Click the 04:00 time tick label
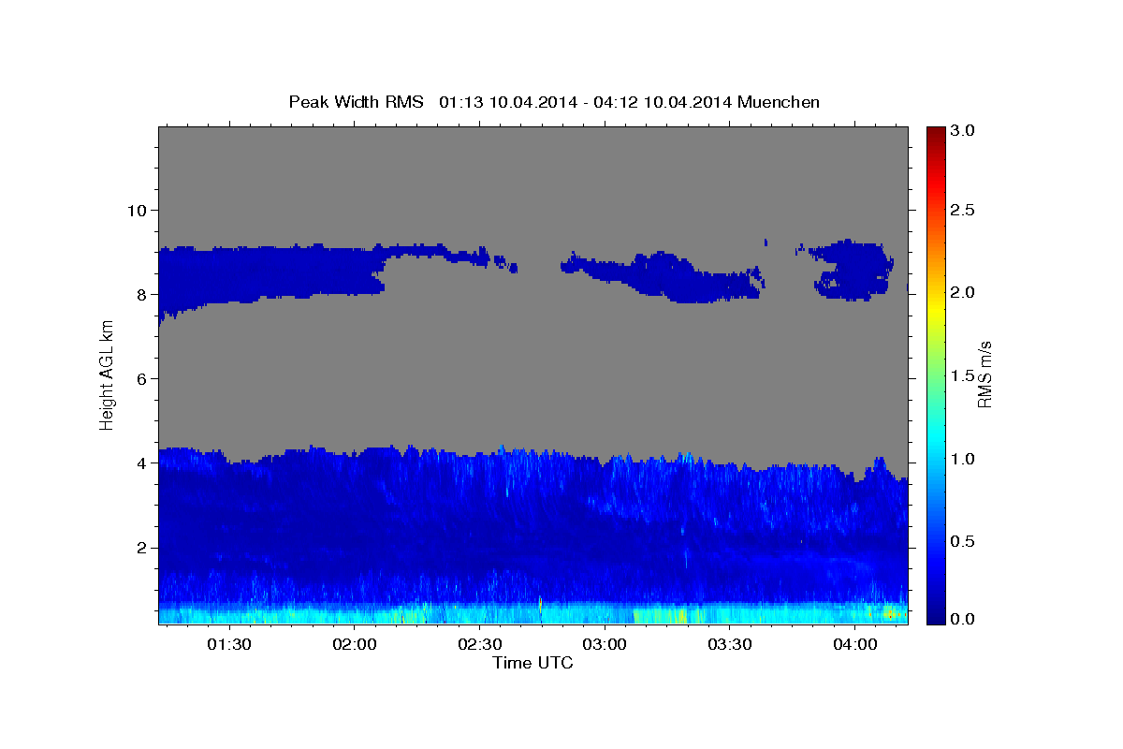Screen dimensions: 1123x749 [x=855, y=644]
